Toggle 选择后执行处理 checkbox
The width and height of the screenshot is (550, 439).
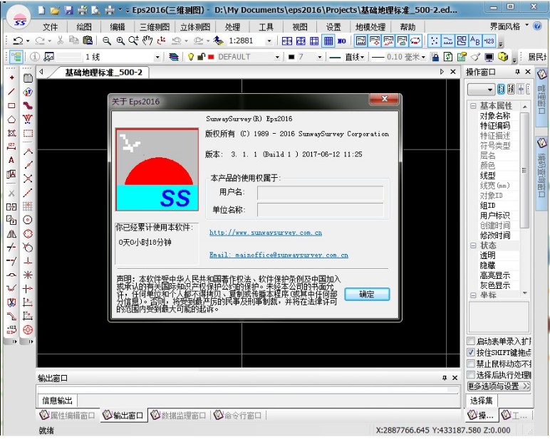[x=471, y=374]
